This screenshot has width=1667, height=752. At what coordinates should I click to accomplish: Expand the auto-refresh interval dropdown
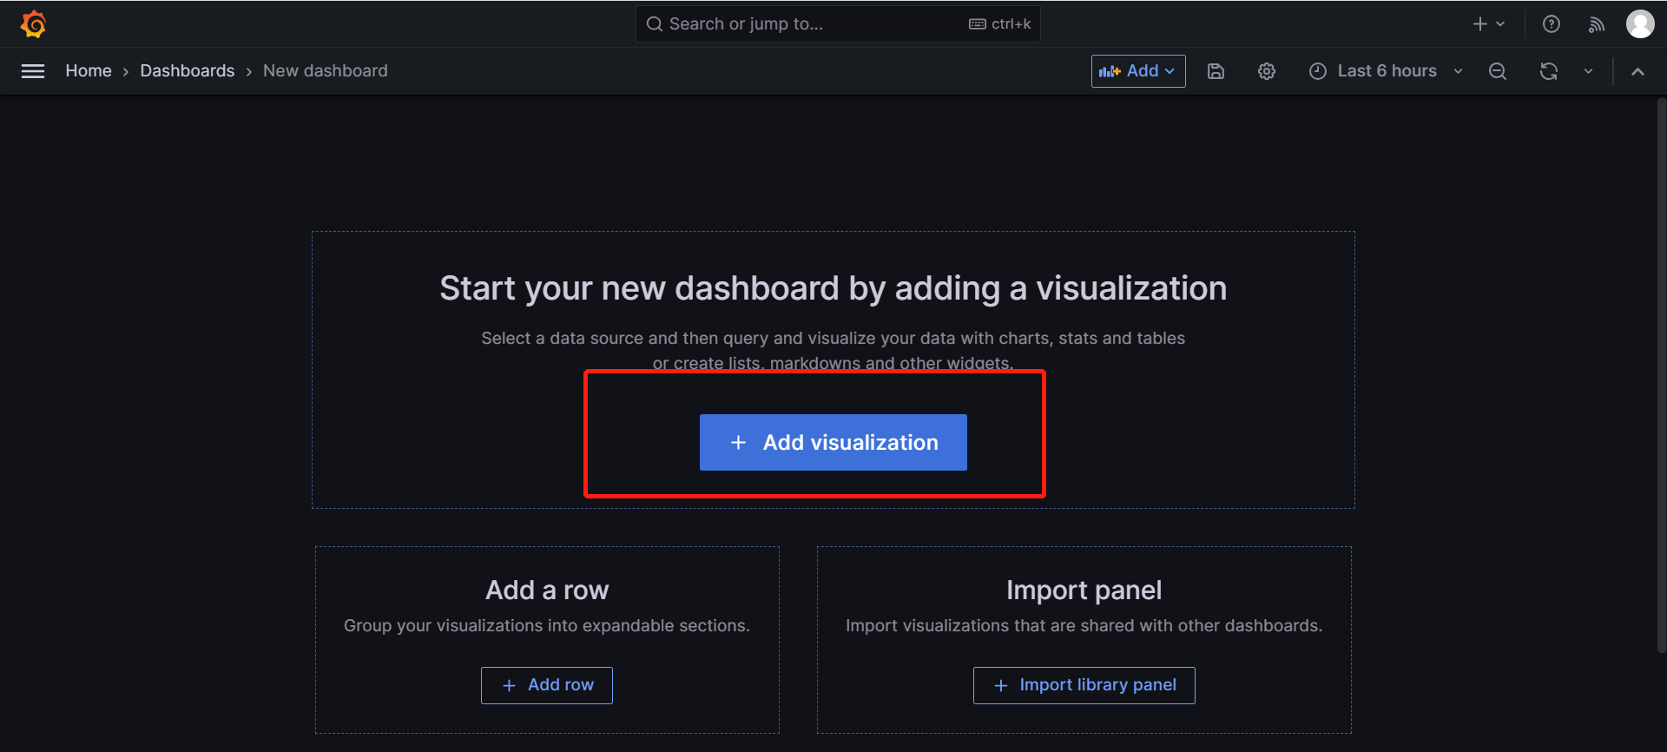1588,71
